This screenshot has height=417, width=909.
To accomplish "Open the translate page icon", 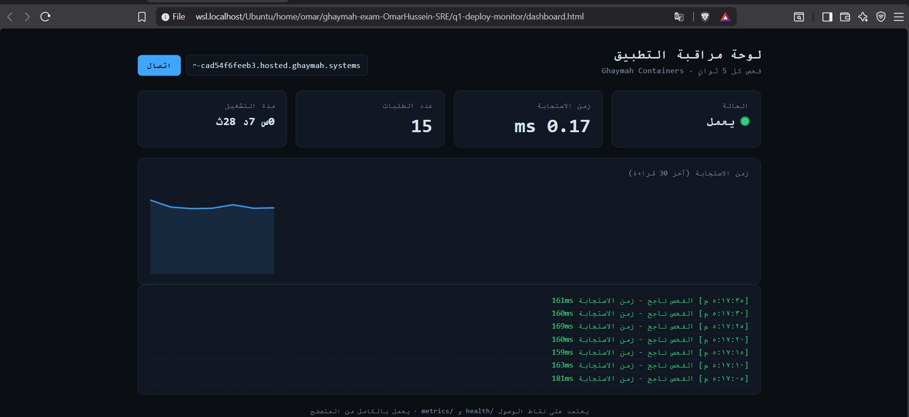I will pyautogui.click(x=679, y=17).
